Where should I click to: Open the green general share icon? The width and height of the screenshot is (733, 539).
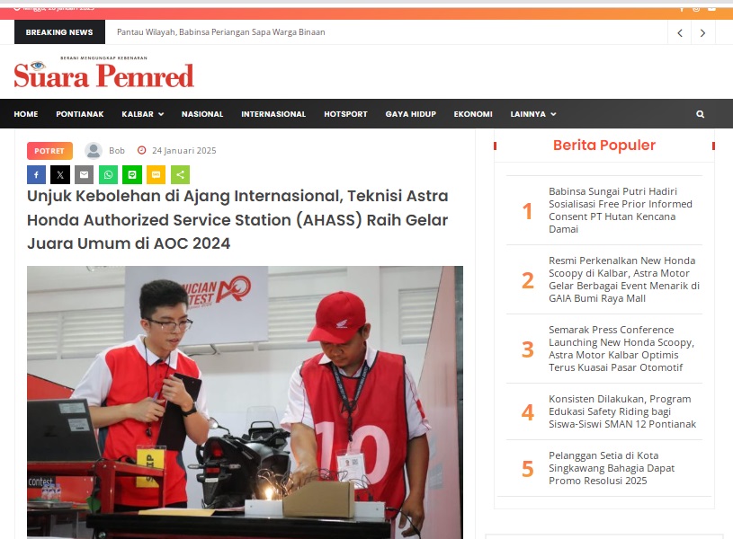(x=180, y=175)
